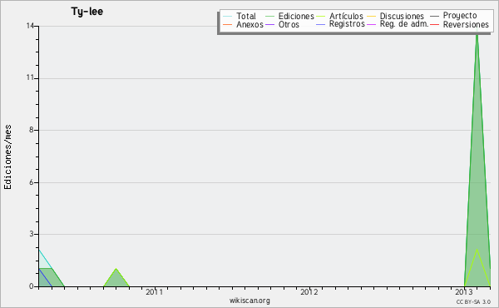This screenshot has height=308, width=499.
Task: Click the 2012 x-axis label
Action: point(309,291)
